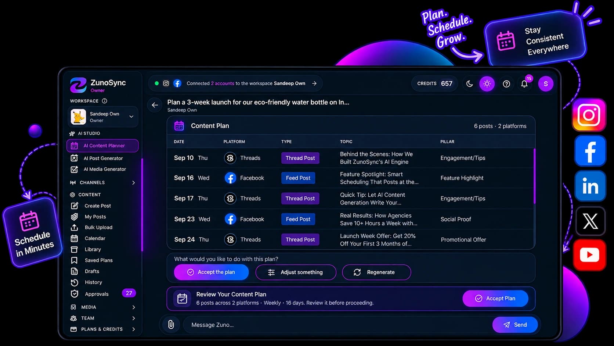Click the Regenerate button

[376, 272]
